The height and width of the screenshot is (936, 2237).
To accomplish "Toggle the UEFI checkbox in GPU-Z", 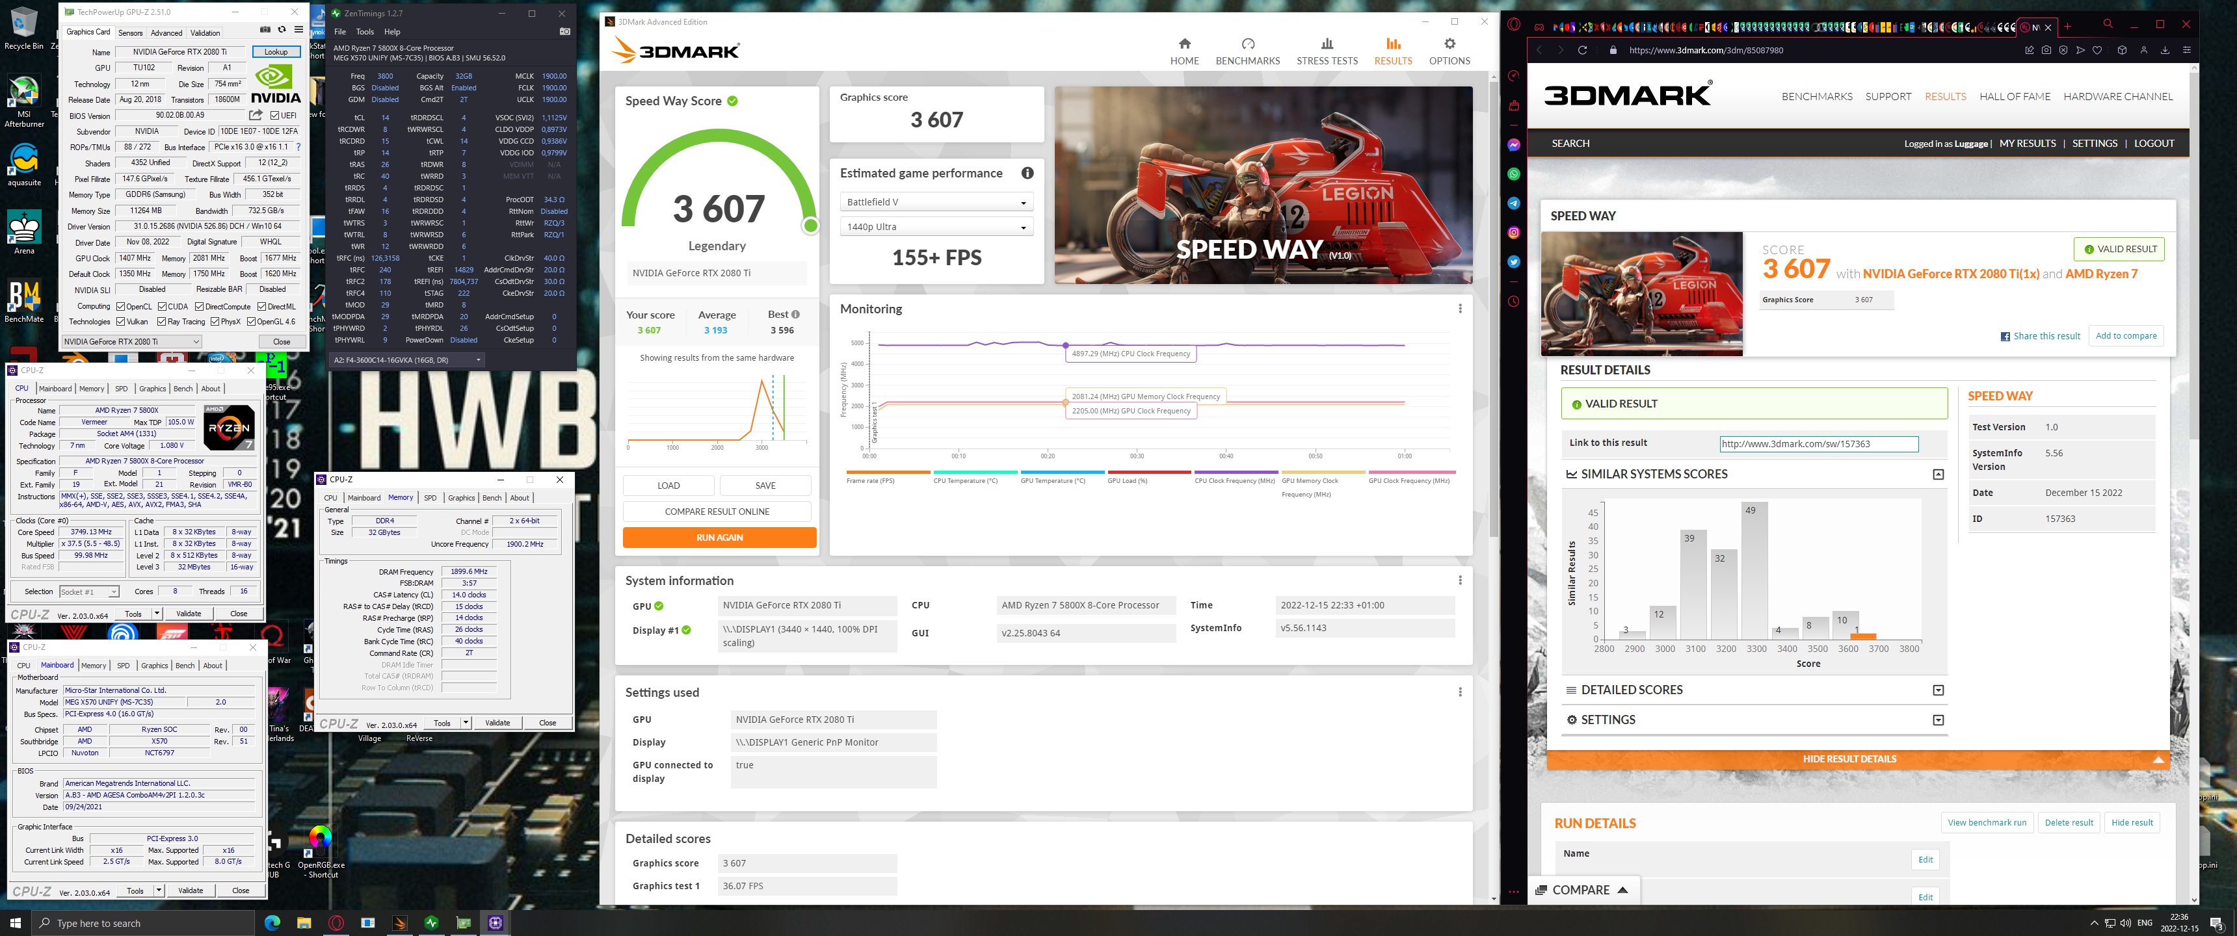I will (x=274, y=114).
